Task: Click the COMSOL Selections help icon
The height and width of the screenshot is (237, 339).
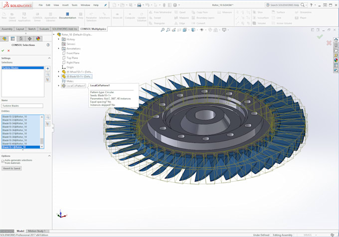Action: click(48, 45)
